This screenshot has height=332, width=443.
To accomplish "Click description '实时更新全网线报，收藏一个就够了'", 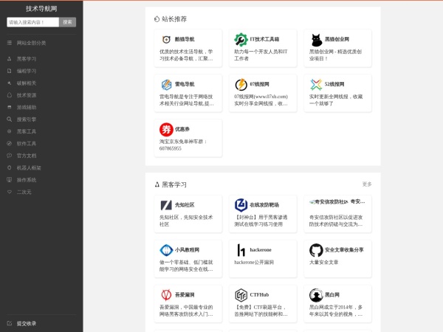I will tap(336, 100).
